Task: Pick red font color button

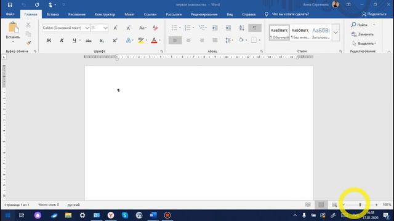Action: (154, 41)
